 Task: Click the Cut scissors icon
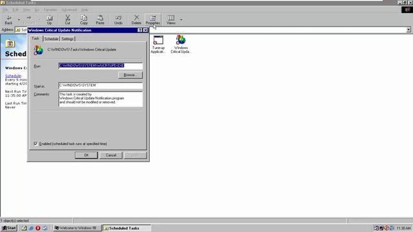[68, 20]
